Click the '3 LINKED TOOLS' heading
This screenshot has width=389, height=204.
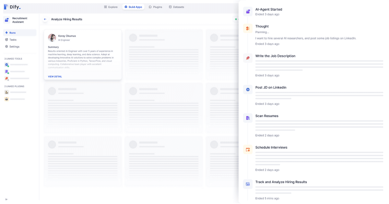(x=13, y=59)
